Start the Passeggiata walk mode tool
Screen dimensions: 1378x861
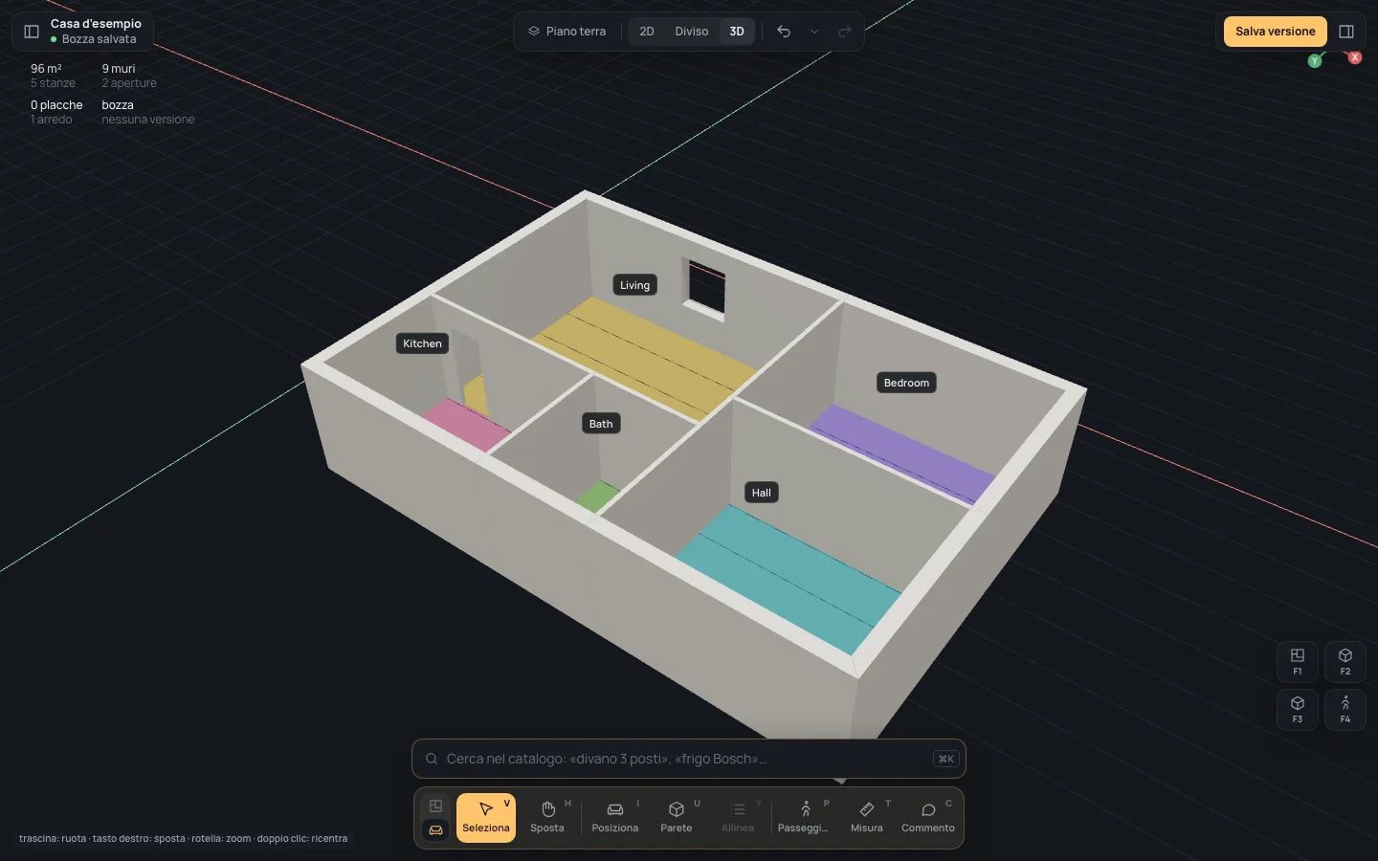click(x=805, y=818)
